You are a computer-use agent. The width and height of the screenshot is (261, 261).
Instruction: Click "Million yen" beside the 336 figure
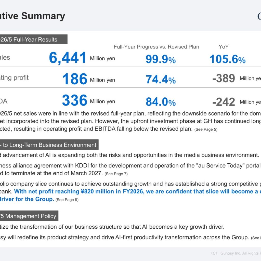pyautogui.click(x=102, y=101)
